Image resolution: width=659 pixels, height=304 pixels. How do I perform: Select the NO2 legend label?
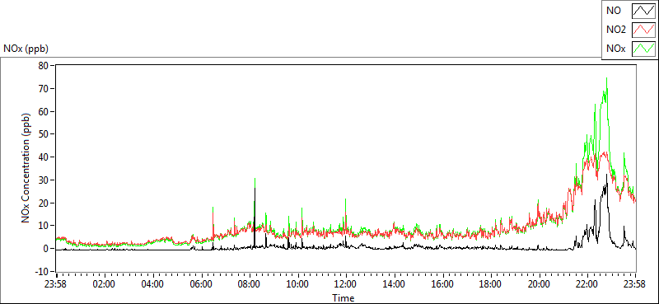[615, 30]
